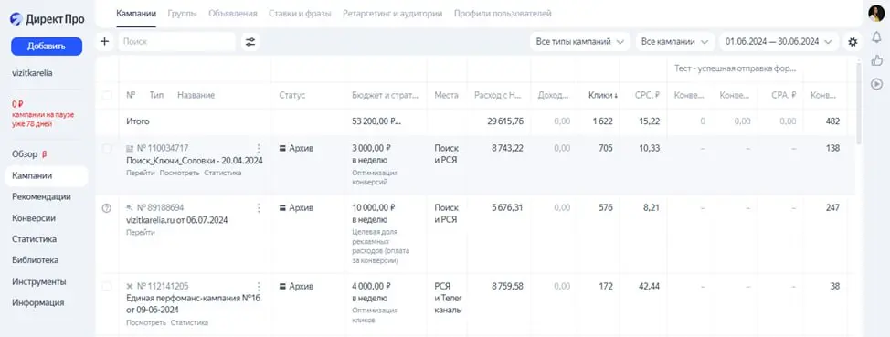The image size is (890, 337).
Task: Click the Директ Про logo
Action: tap(48, 18)
